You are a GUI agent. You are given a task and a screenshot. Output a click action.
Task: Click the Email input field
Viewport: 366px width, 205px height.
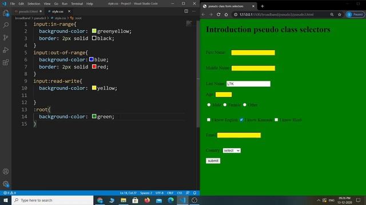pyautogui.click(x=239, y=136)
